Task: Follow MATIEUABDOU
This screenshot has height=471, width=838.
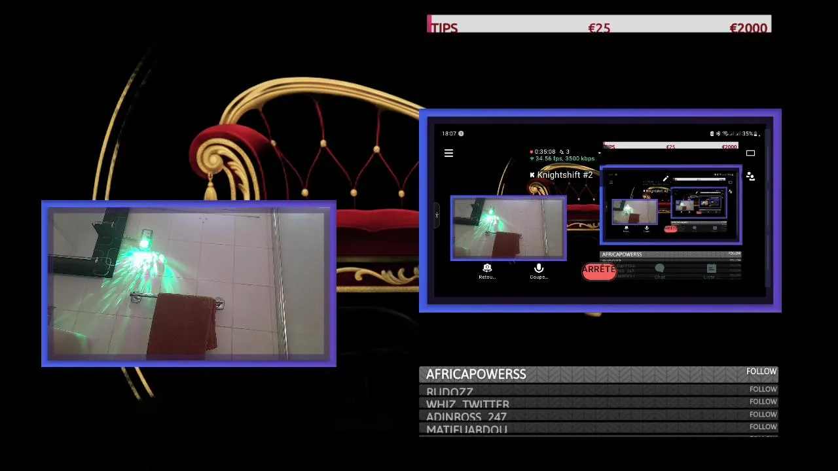Action: pos(763,427)
